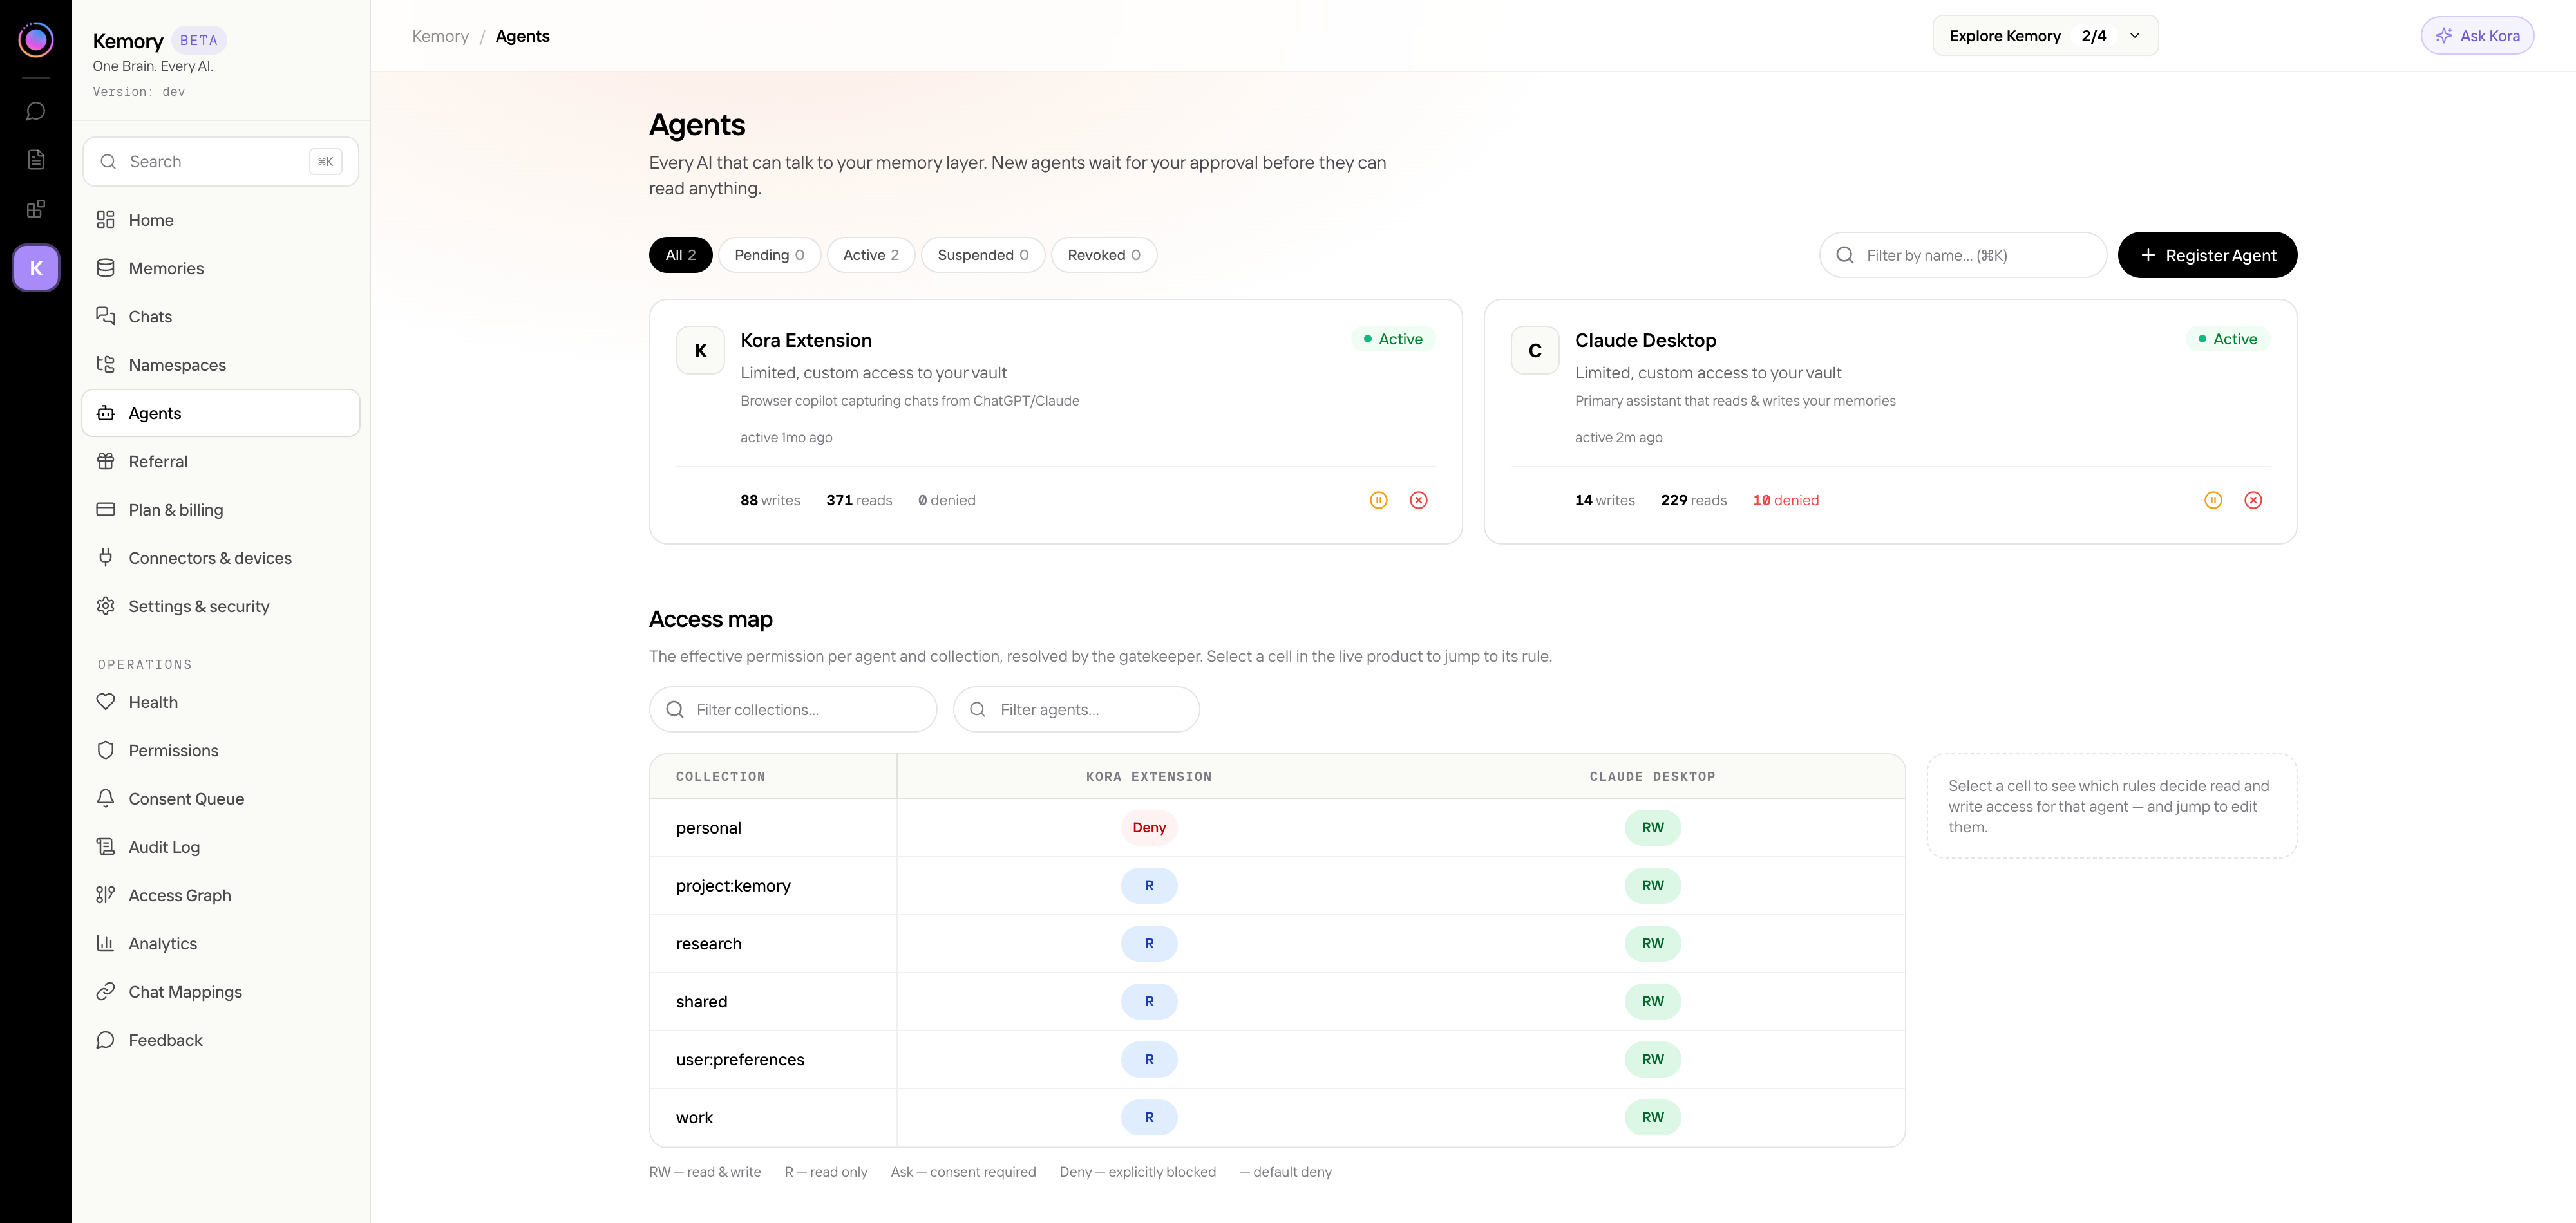2576x1223 pixels.
Task: Select the Active 2 filter tab
Action: 871,255
